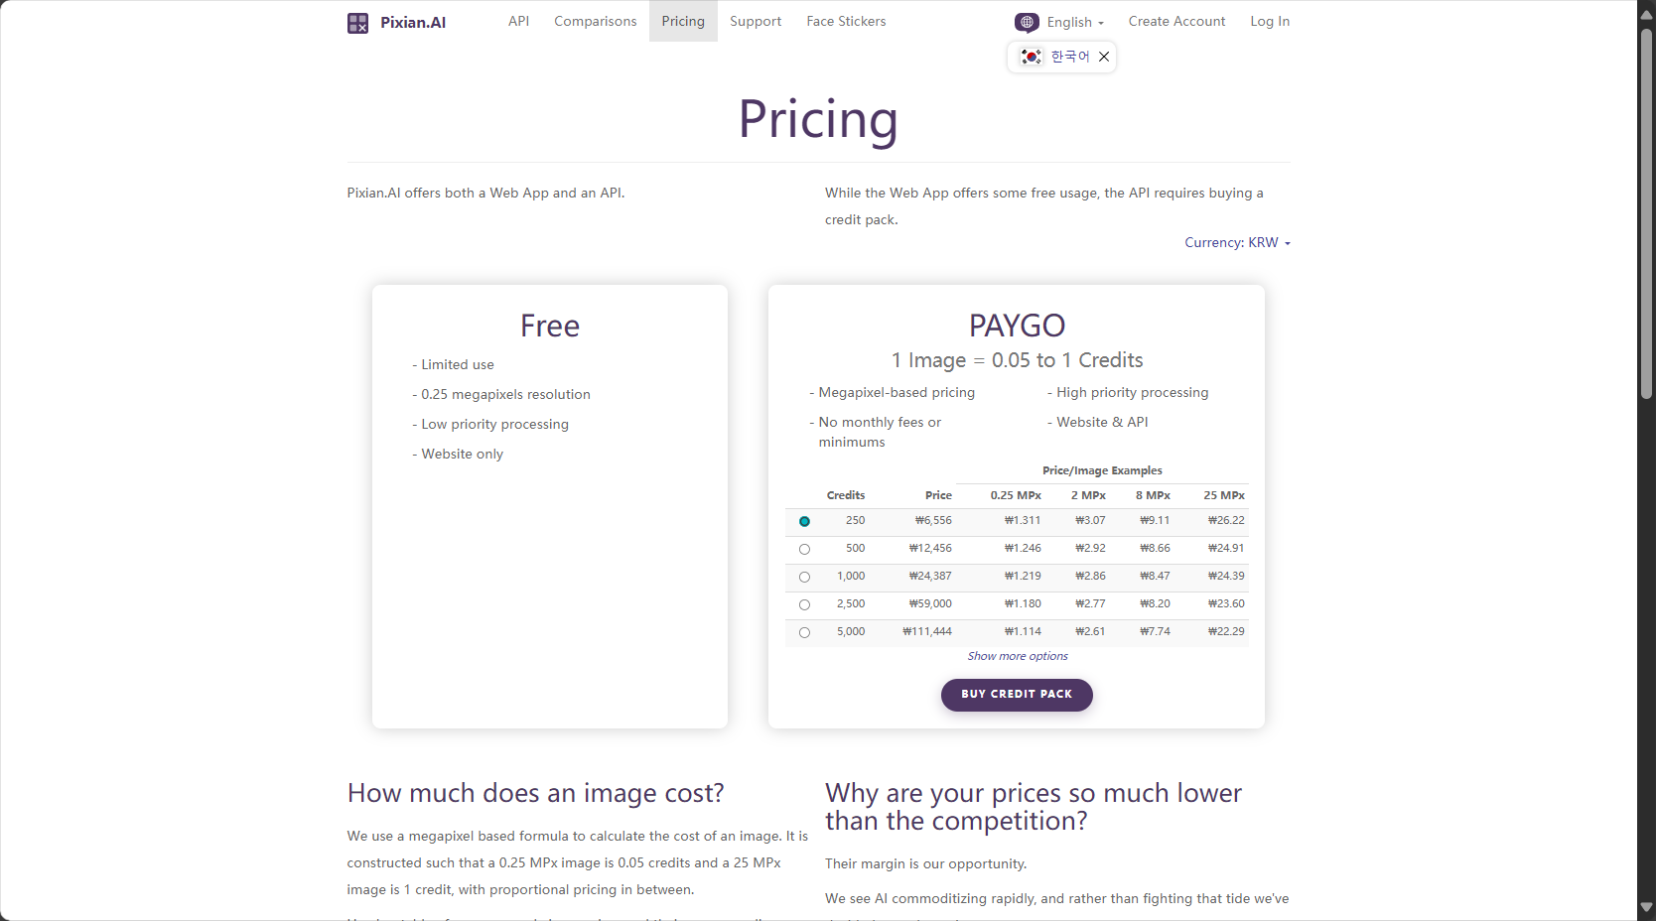Viewport: 1656px width, 921px height.
Task: Show more credit pack options
Action: click(1018, 656)
